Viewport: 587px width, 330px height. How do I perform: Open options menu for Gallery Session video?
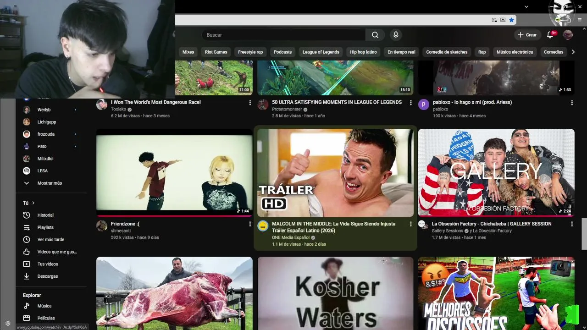(572, 224)
